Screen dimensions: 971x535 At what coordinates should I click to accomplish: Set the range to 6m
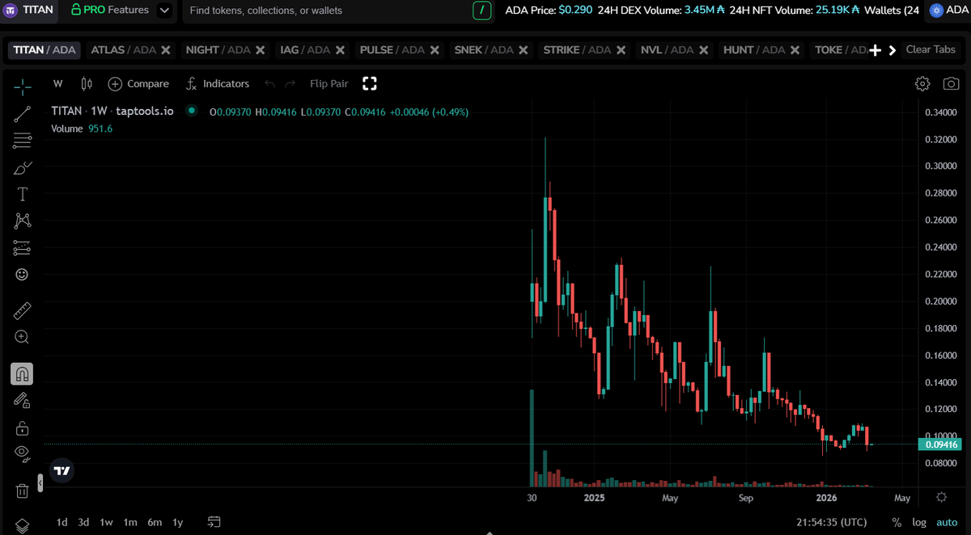click(x=155, y=522)
